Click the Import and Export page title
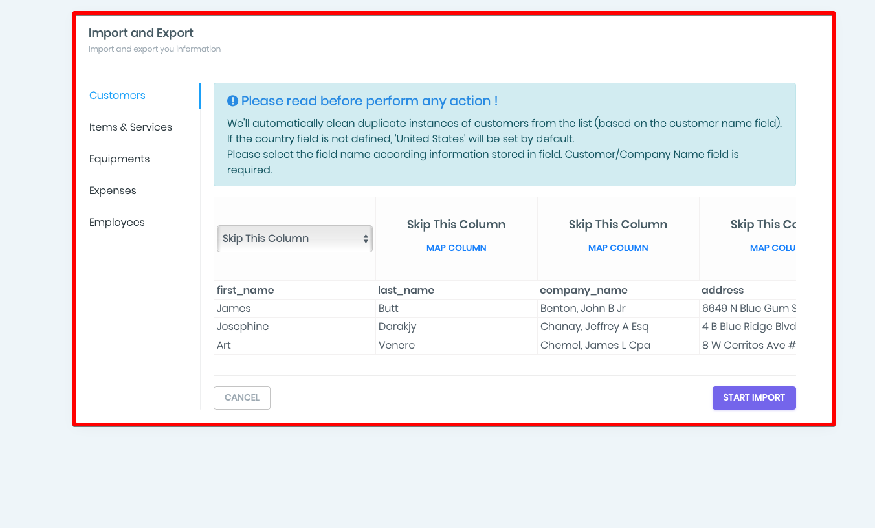 coord(141,33)
